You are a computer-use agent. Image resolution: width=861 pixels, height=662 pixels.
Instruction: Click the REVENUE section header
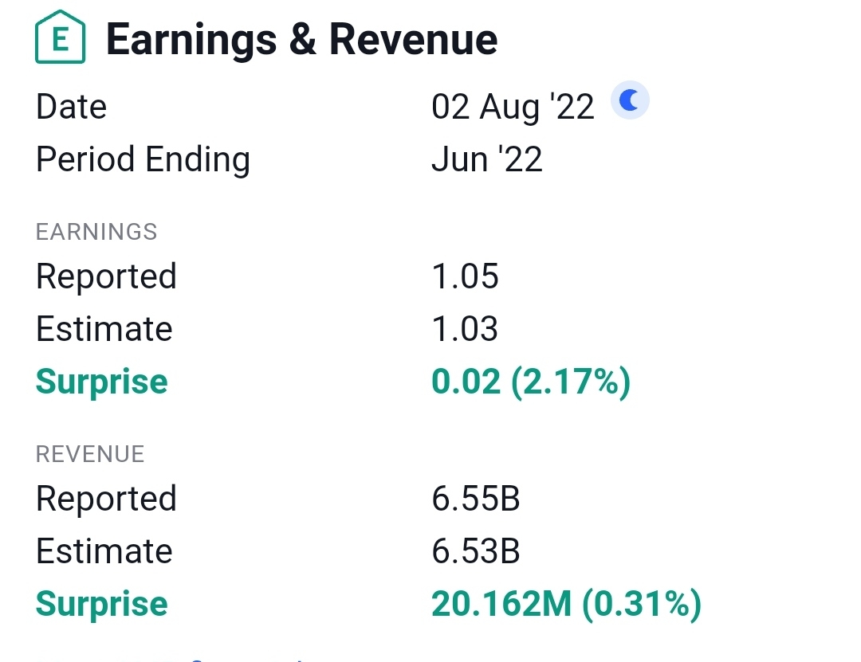click(x=90, y=454)
